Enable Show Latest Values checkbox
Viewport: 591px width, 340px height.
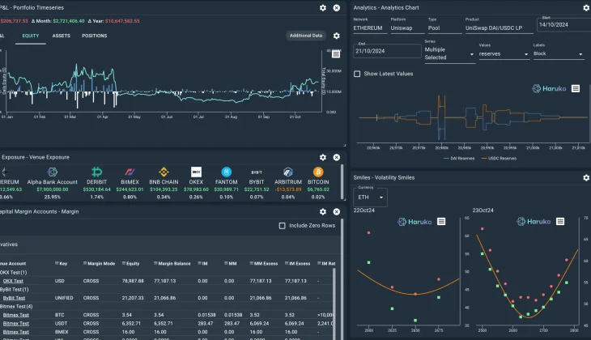[358, 74]
